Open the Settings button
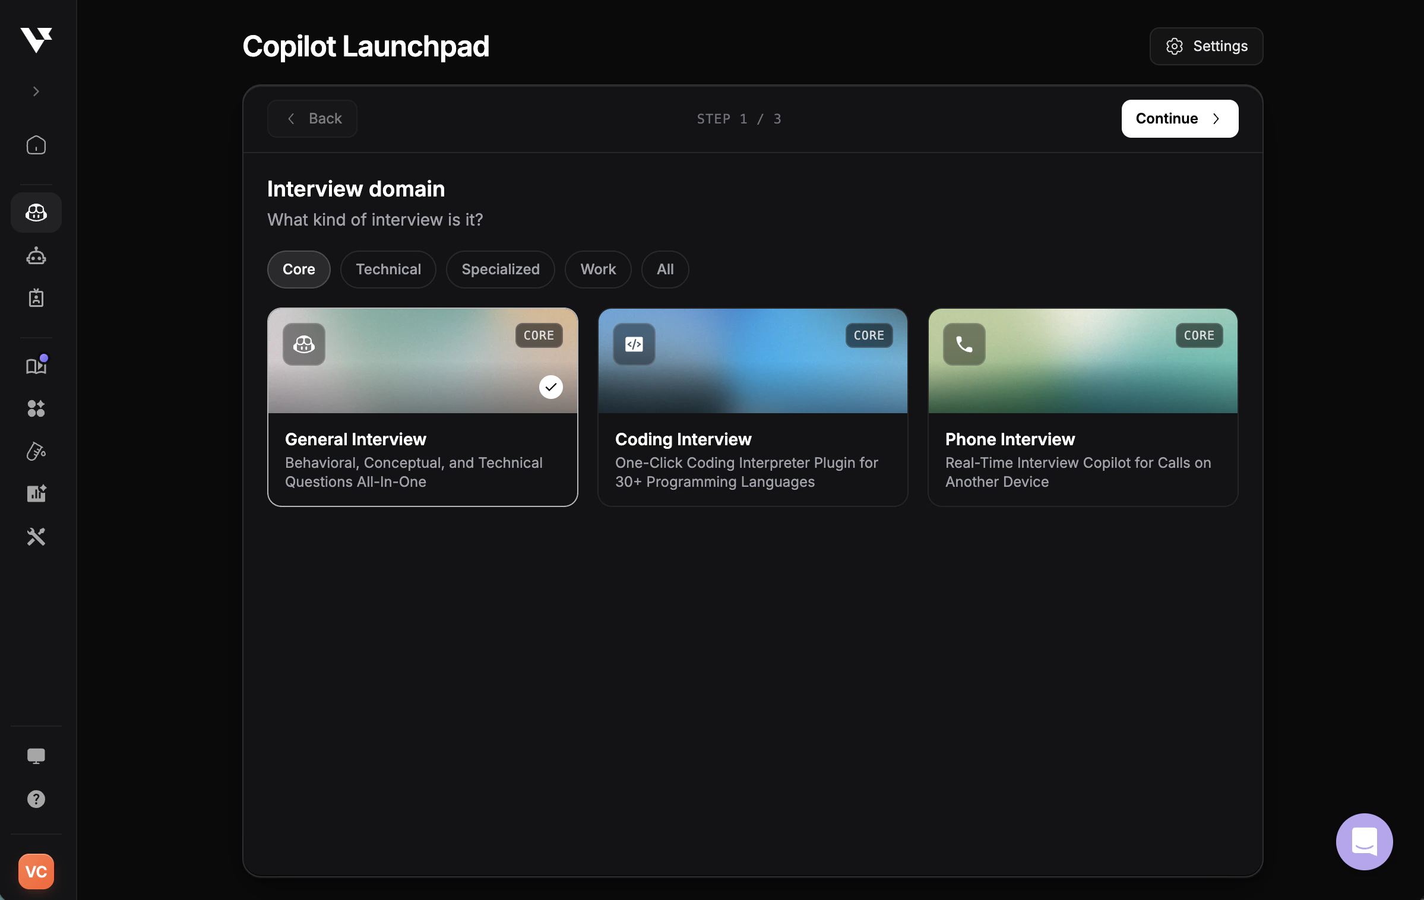This screenshot has width=1424, height=900. (1206, 46)
